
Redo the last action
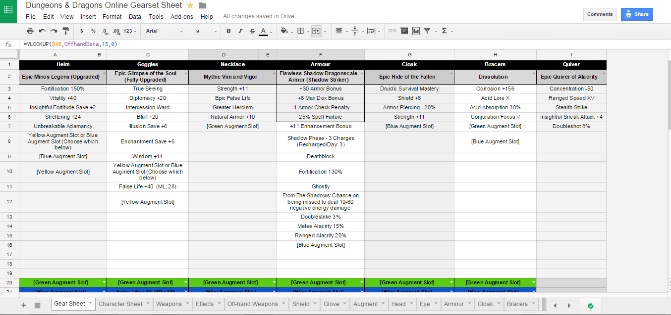(54, 31)
